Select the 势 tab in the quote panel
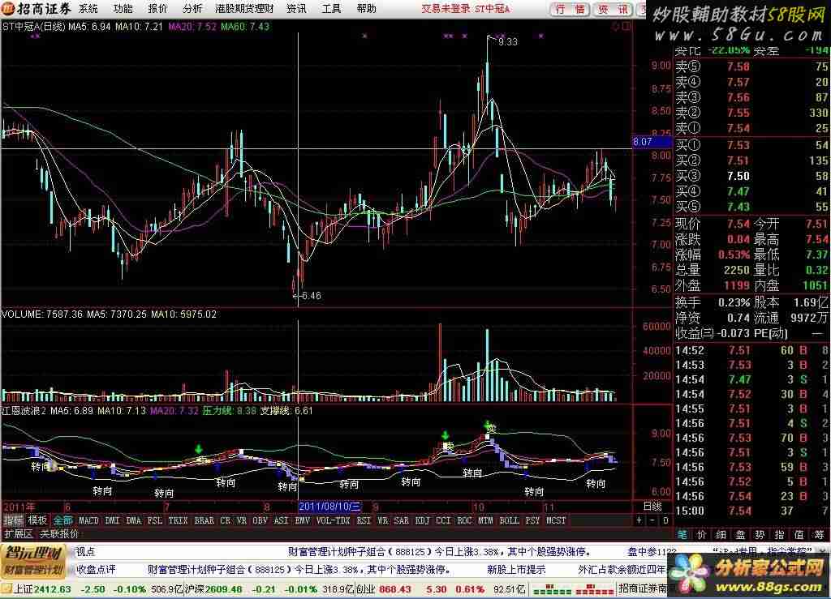The width and height of the screenshot is (831, 599). point(760,534)
